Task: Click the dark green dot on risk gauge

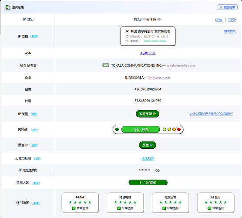Action: pyautogui.click(x=117, y=129)
